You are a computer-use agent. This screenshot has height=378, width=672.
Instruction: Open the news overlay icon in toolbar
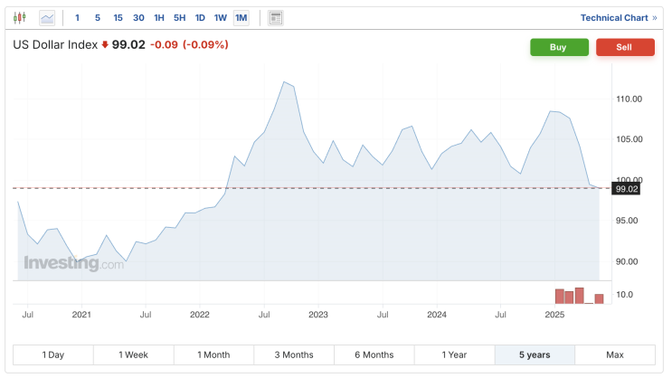click(276, 18)
